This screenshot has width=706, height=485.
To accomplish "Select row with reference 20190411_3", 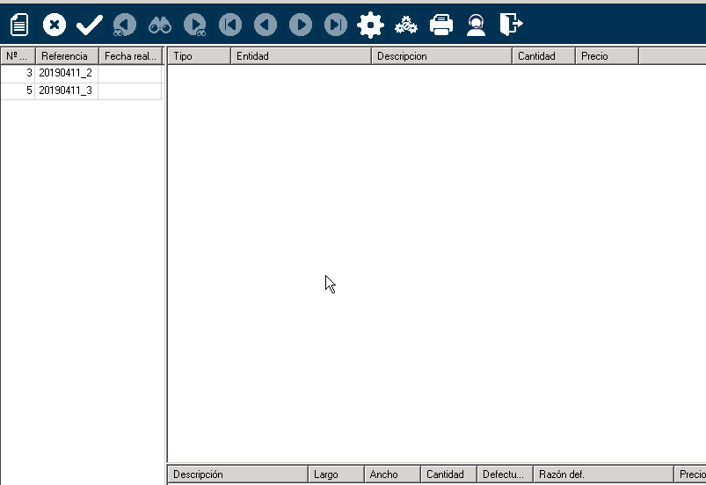I will [65, 90].
